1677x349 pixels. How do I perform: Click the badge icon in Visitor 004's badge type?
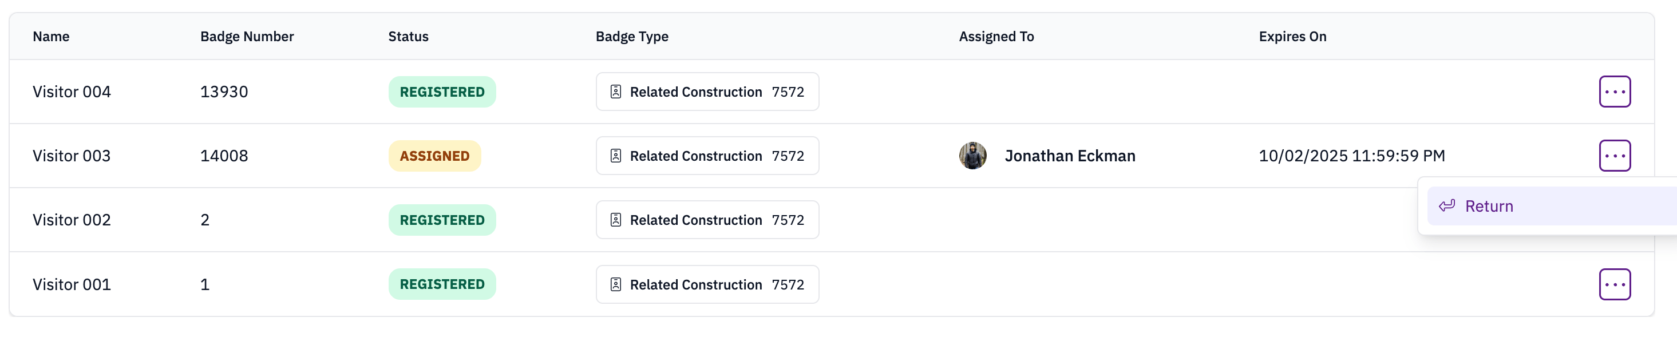(x=615, y=92)
